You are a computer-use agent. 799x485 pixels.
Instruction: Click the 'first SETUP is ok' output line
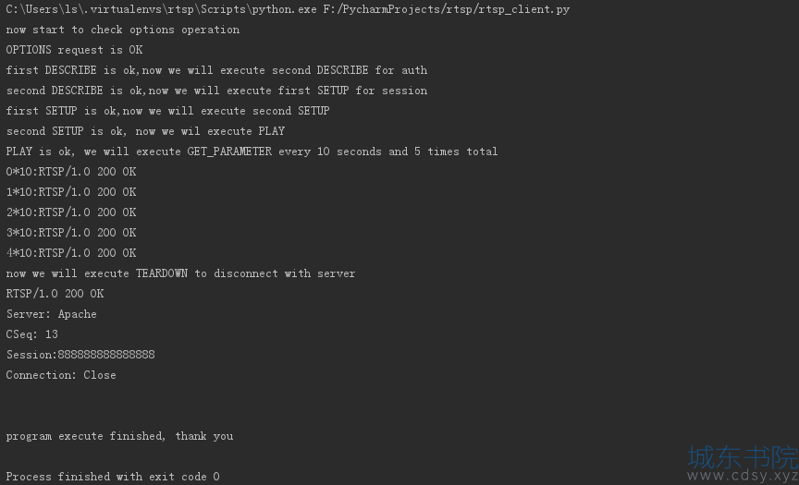[167, 111]
